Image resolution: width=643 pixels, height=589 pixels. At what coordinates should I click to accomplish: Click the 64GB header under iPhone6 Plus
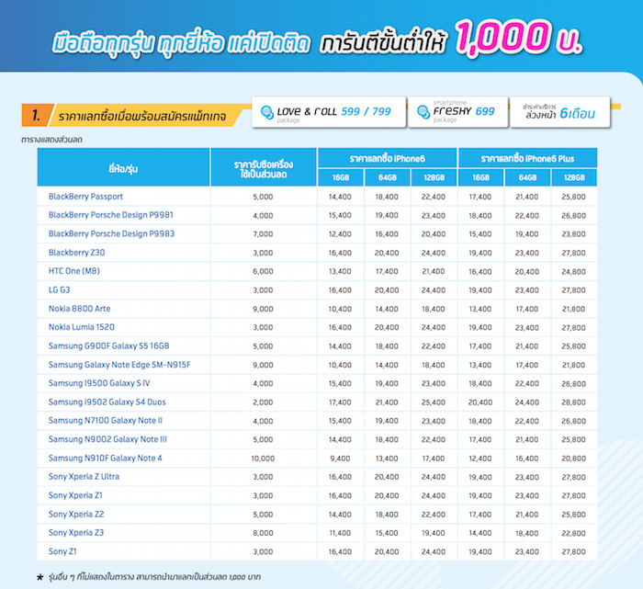coord(527,177)
